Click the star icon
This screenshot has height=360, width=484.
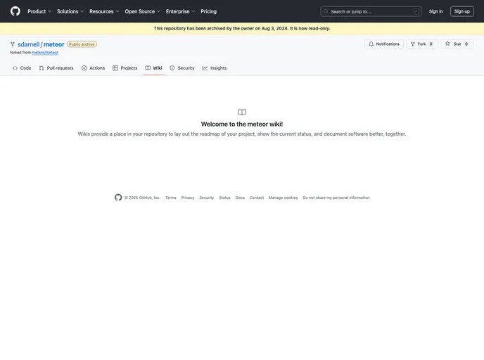pos(447,44)
